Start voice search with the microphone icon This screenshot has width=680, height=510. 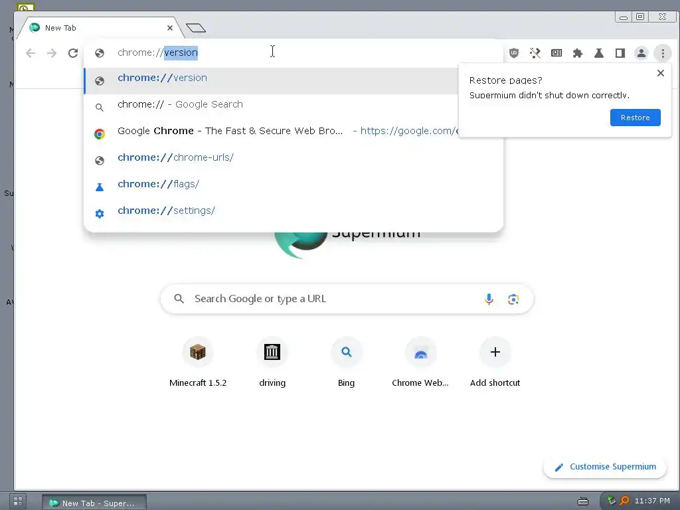click(489, 299)
